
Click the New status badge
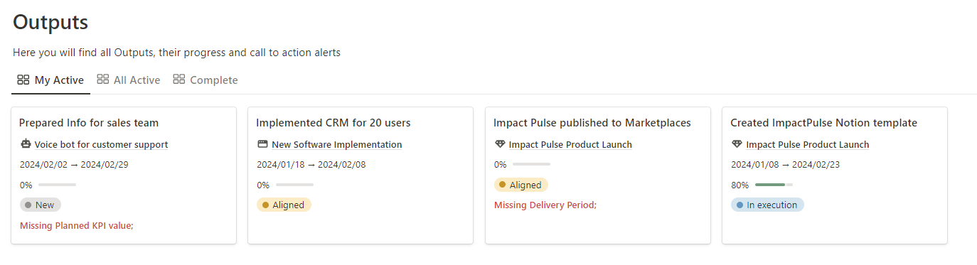(x=41, y=205)
